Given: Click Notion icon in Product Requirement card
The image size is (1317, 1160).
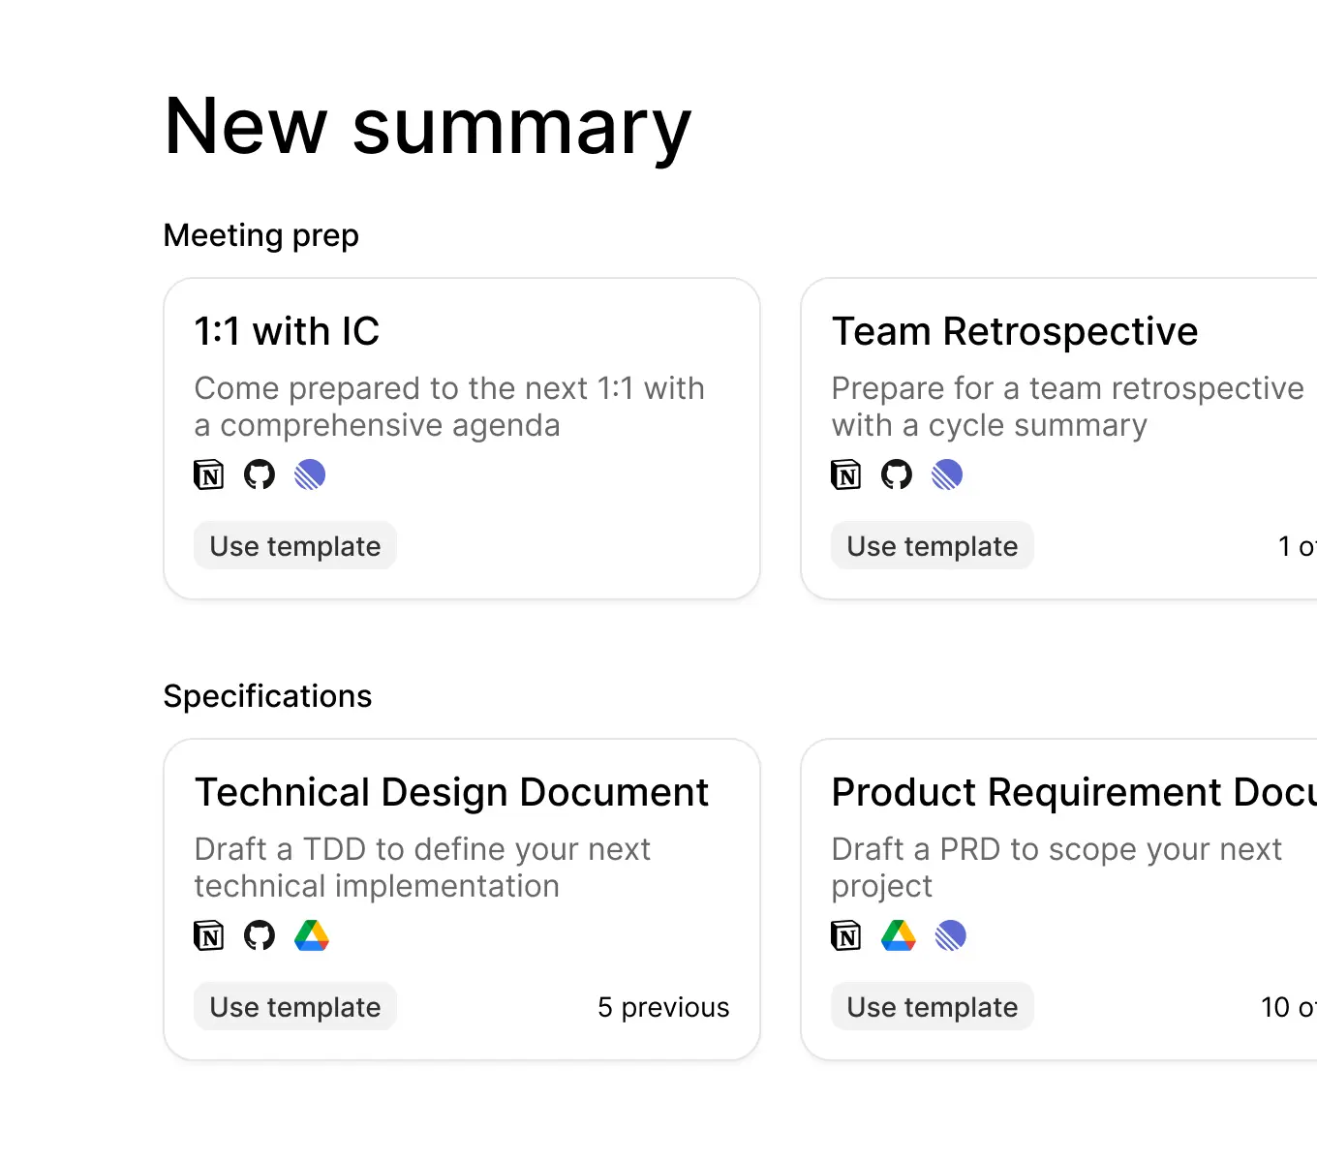Looking at the screenshot, I should click(846, 935).
